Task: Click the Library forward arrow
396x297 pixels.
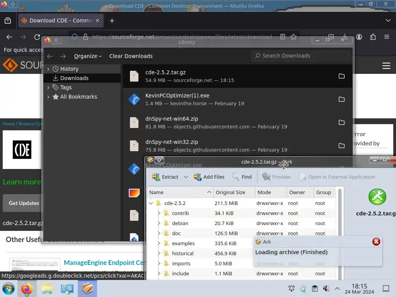Action: (63, 56)
